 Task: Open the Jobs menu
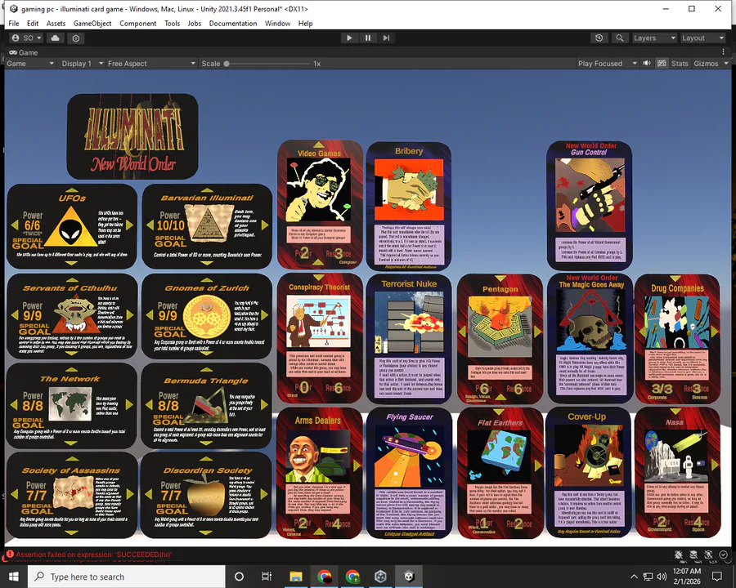click(x=195, y=24)
